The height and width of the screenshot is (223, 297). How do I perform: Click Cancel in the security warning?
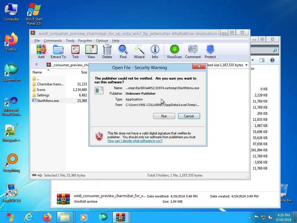tap(189, 116)
